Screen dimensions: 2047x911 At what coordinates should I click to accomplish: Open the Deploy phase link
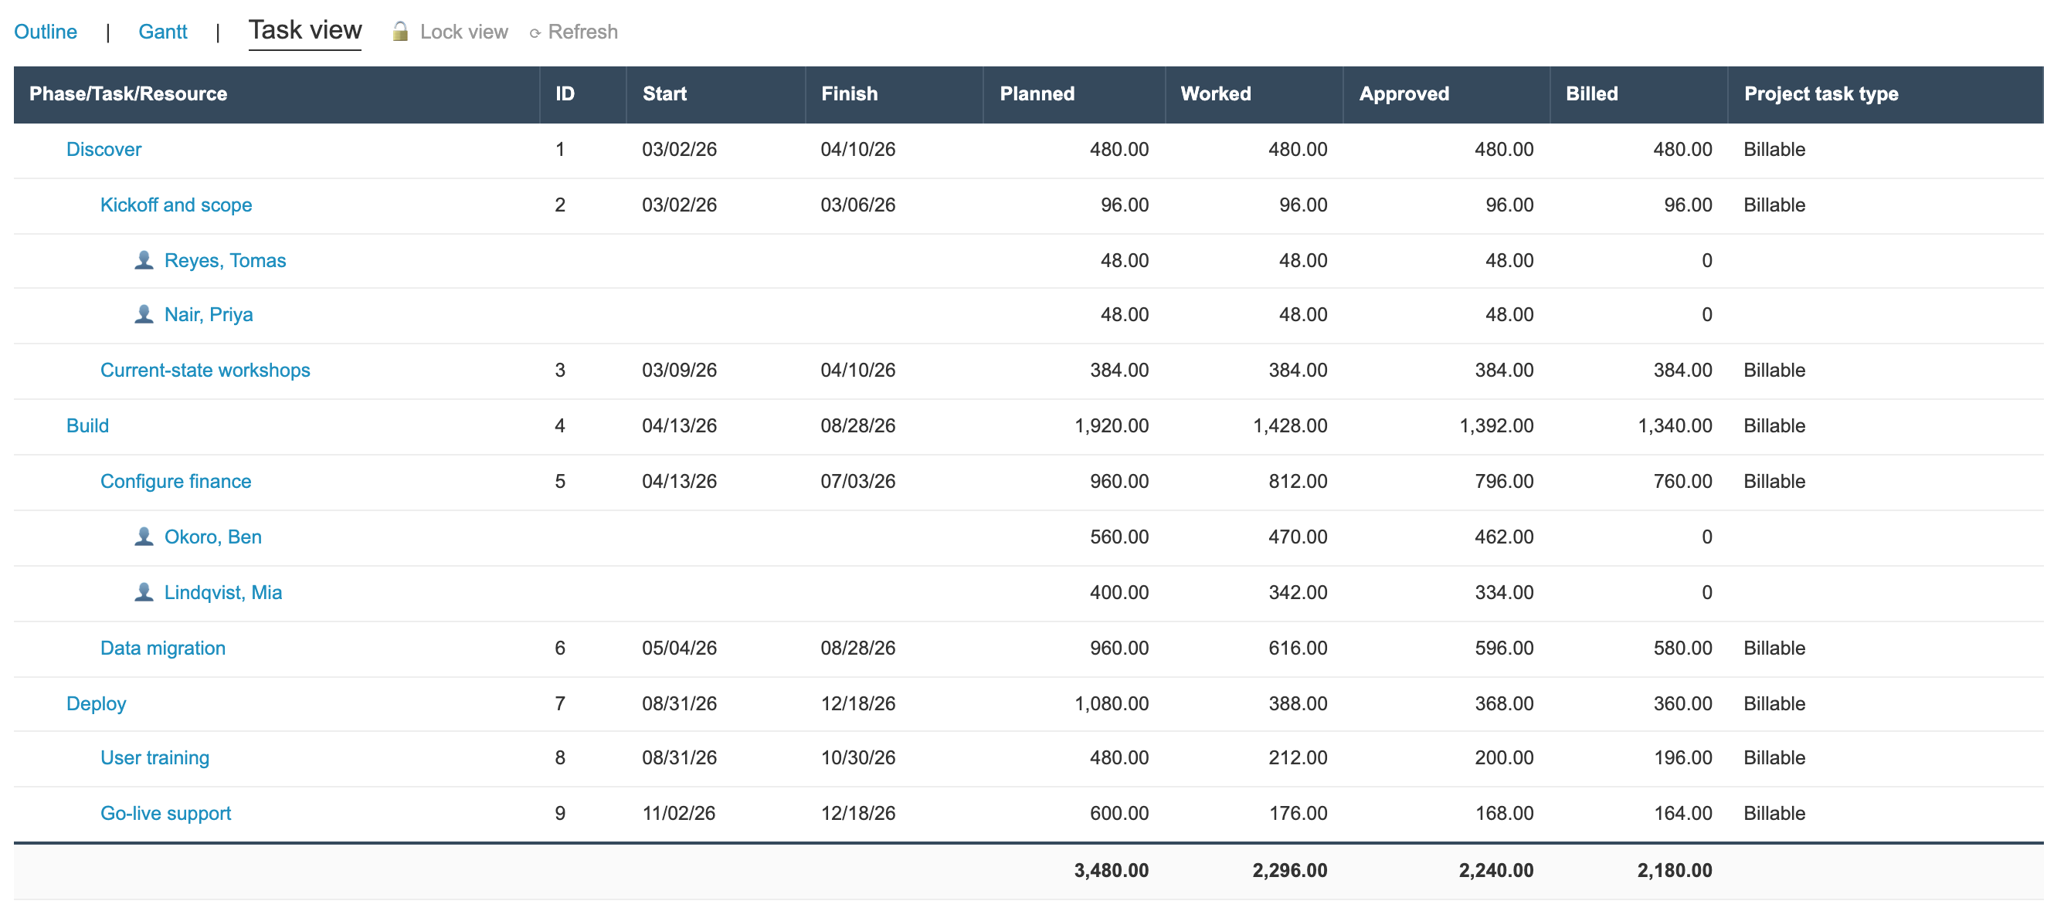(x=96, y=703)
